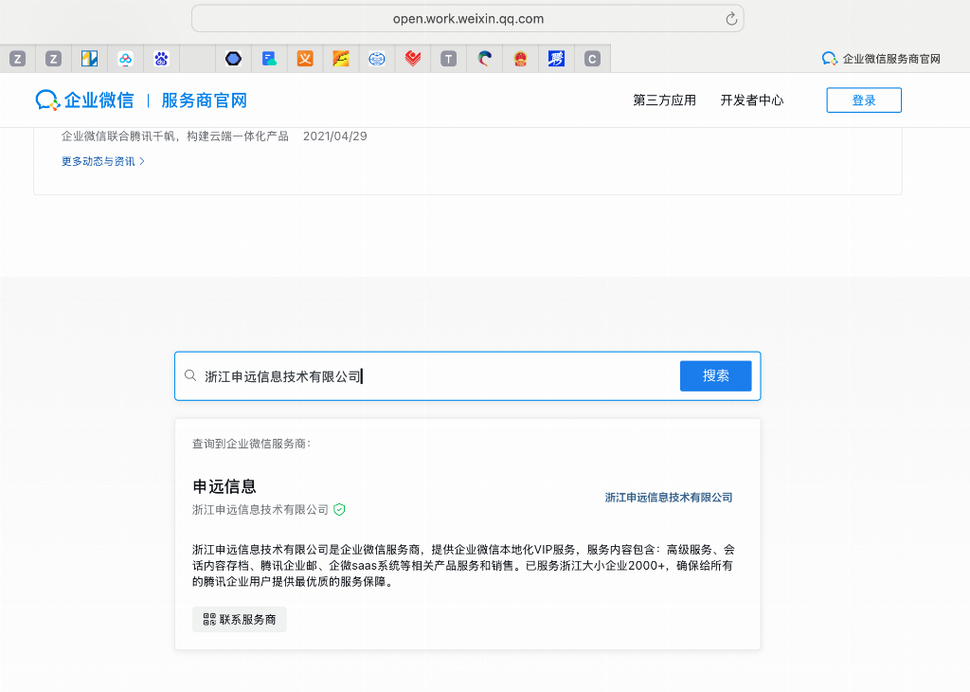Switch to the Baidu Netdisk cloud icon tab
This screenshot has height=692, width=970.
point(126,59)
